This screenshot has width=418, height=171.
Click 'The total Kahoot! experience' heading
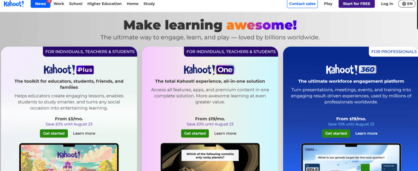click(210, 81)
